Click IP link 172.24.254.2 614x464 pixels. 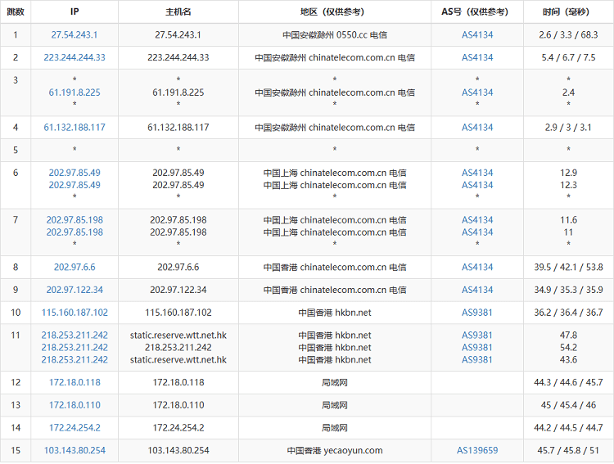(x=74, y=428)
